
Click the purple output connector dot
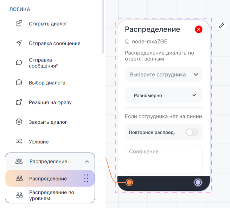pos(198,182)
